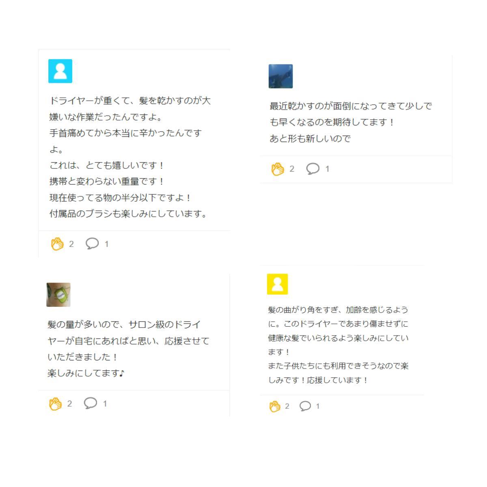Select the comment text 最近乾かすのが面倒になってきて

point(351,122)
